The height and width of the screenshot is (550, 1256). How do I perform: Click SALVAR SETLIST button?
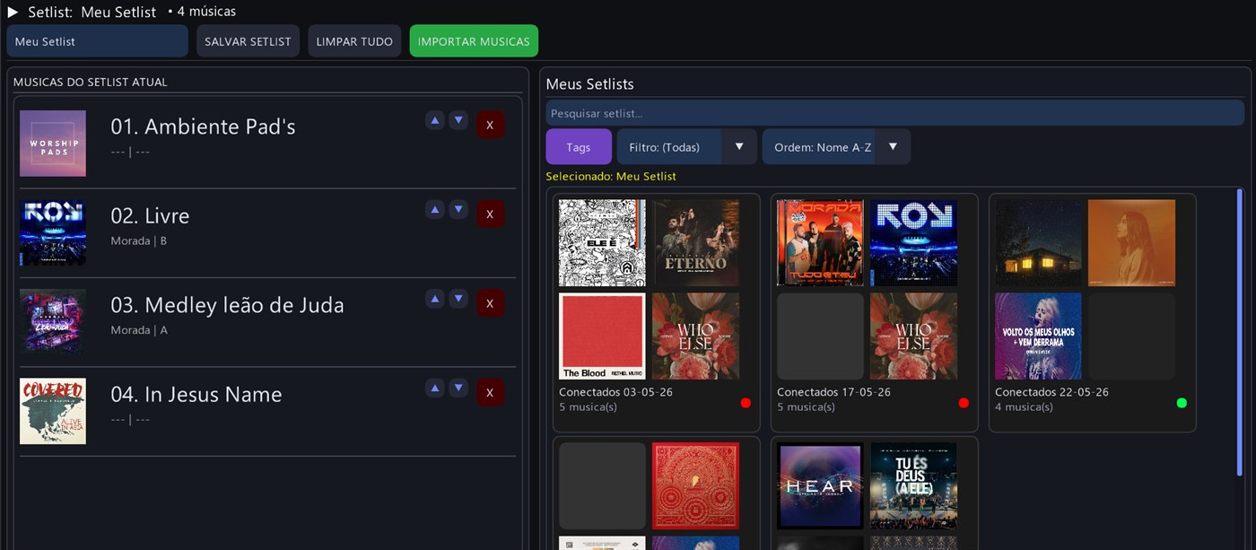click(x=248, y=41)
